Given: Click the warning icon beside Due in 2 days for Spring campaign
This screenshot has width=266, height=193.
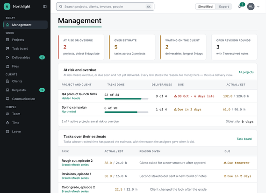Looking at the screenshot, I should (175, 110).
